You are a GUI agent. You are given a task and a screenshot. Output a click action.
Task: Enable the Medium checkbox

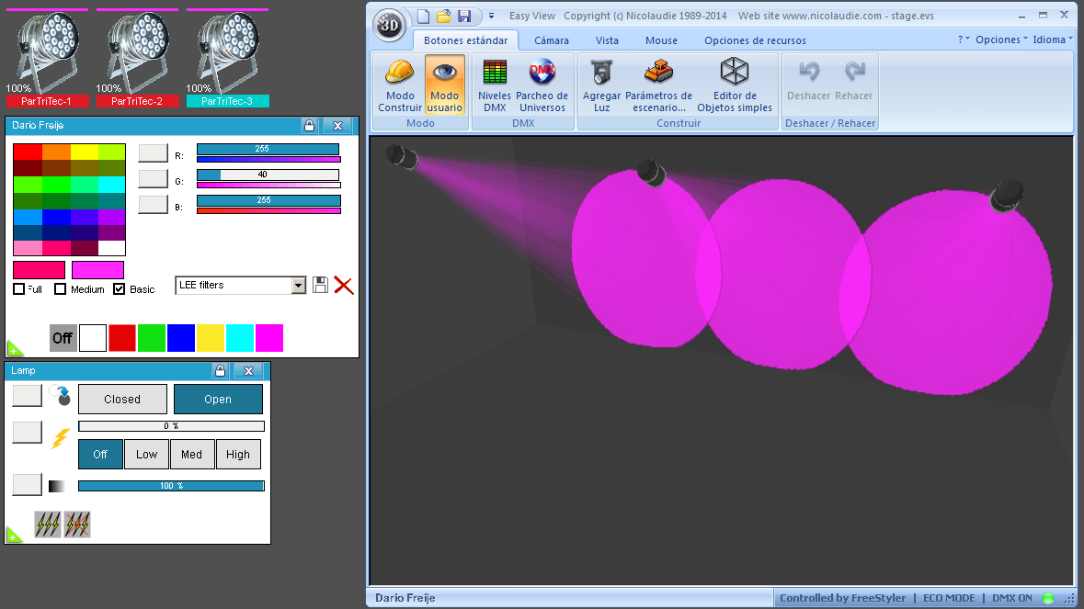61,289
